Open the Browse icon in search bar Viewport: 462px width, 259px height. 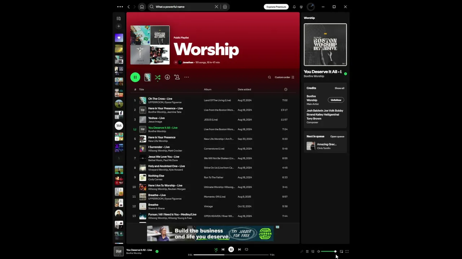(225, 6)
